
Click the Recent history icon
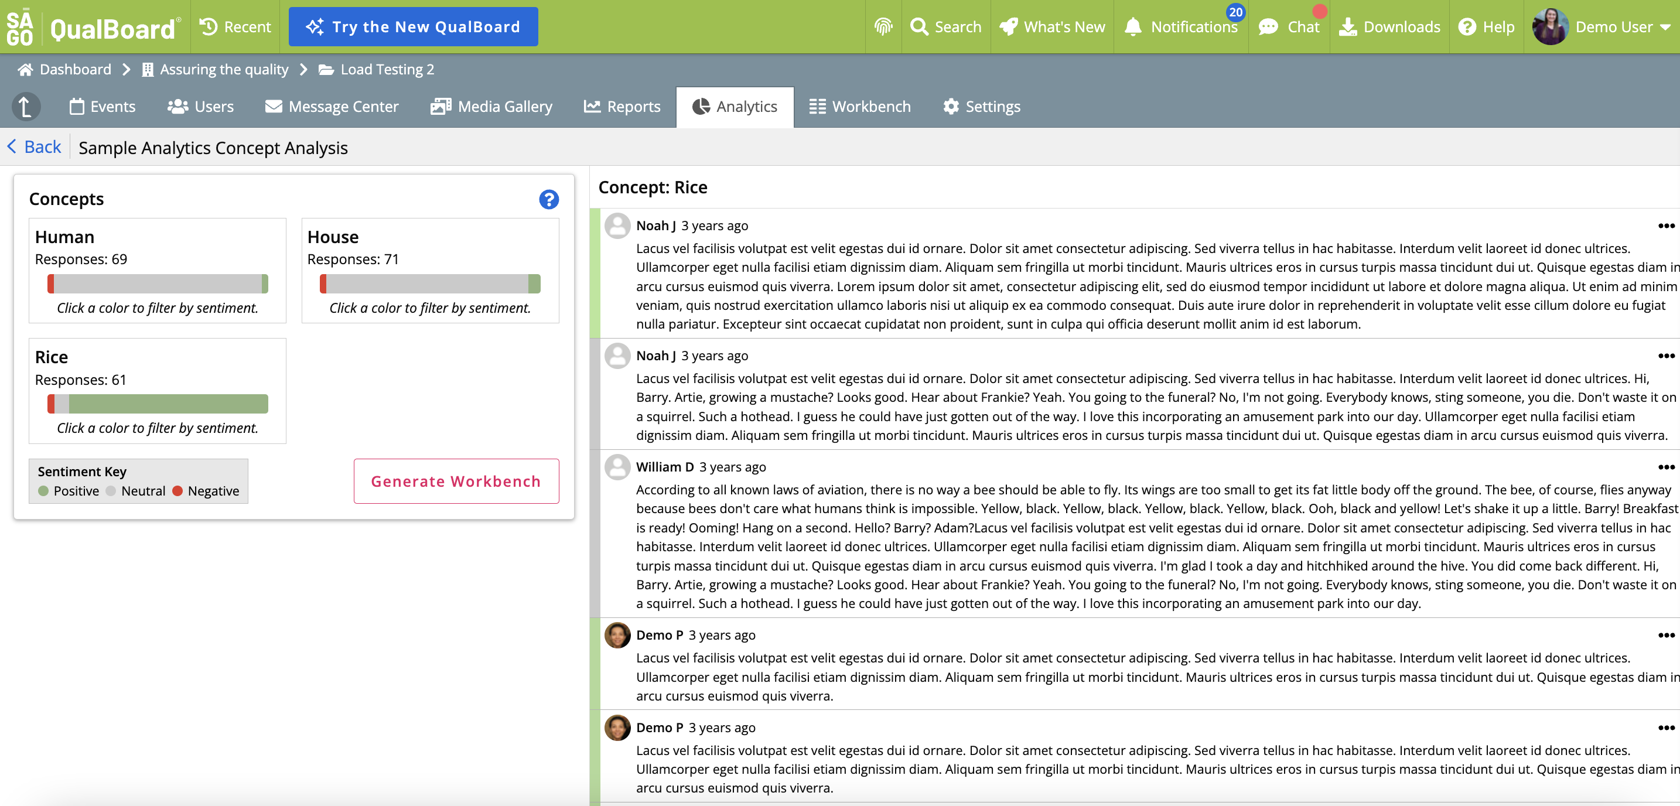(209, 27)
